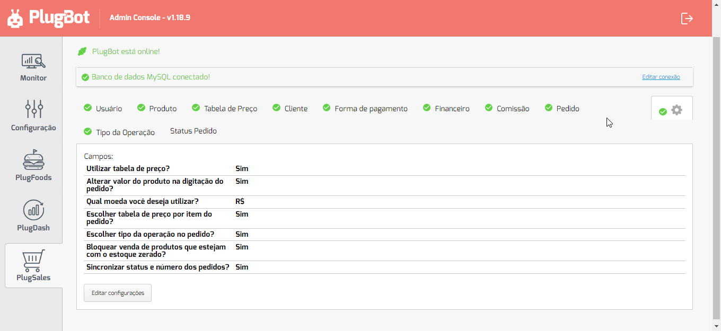721x331 pixels.
Task: Click the PlugBot robot logo
Action: pos(15,18)
